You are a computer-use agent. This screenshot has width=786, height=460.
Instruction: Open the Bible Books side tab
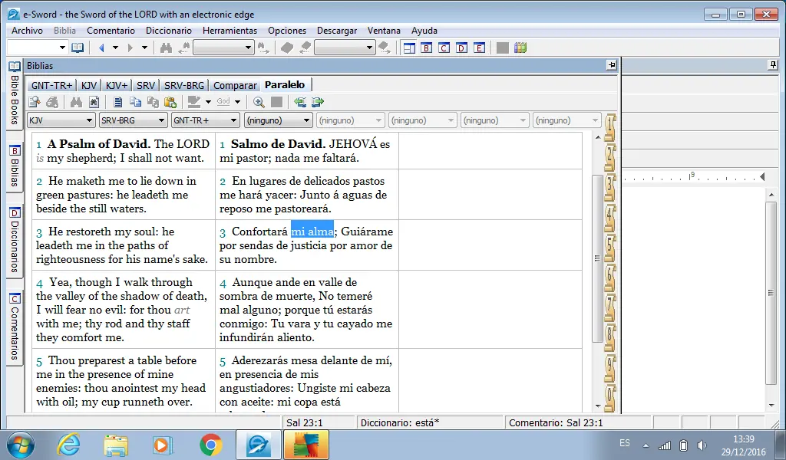tap(15, 95)
